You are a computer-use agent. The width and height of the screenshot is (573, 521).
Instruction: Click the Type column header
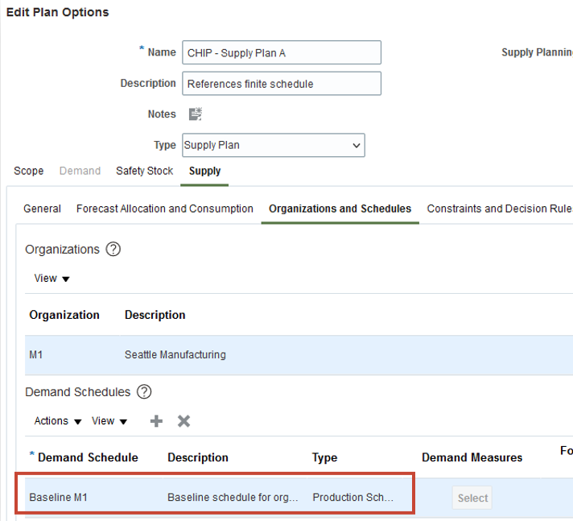[x=324, y=457]
